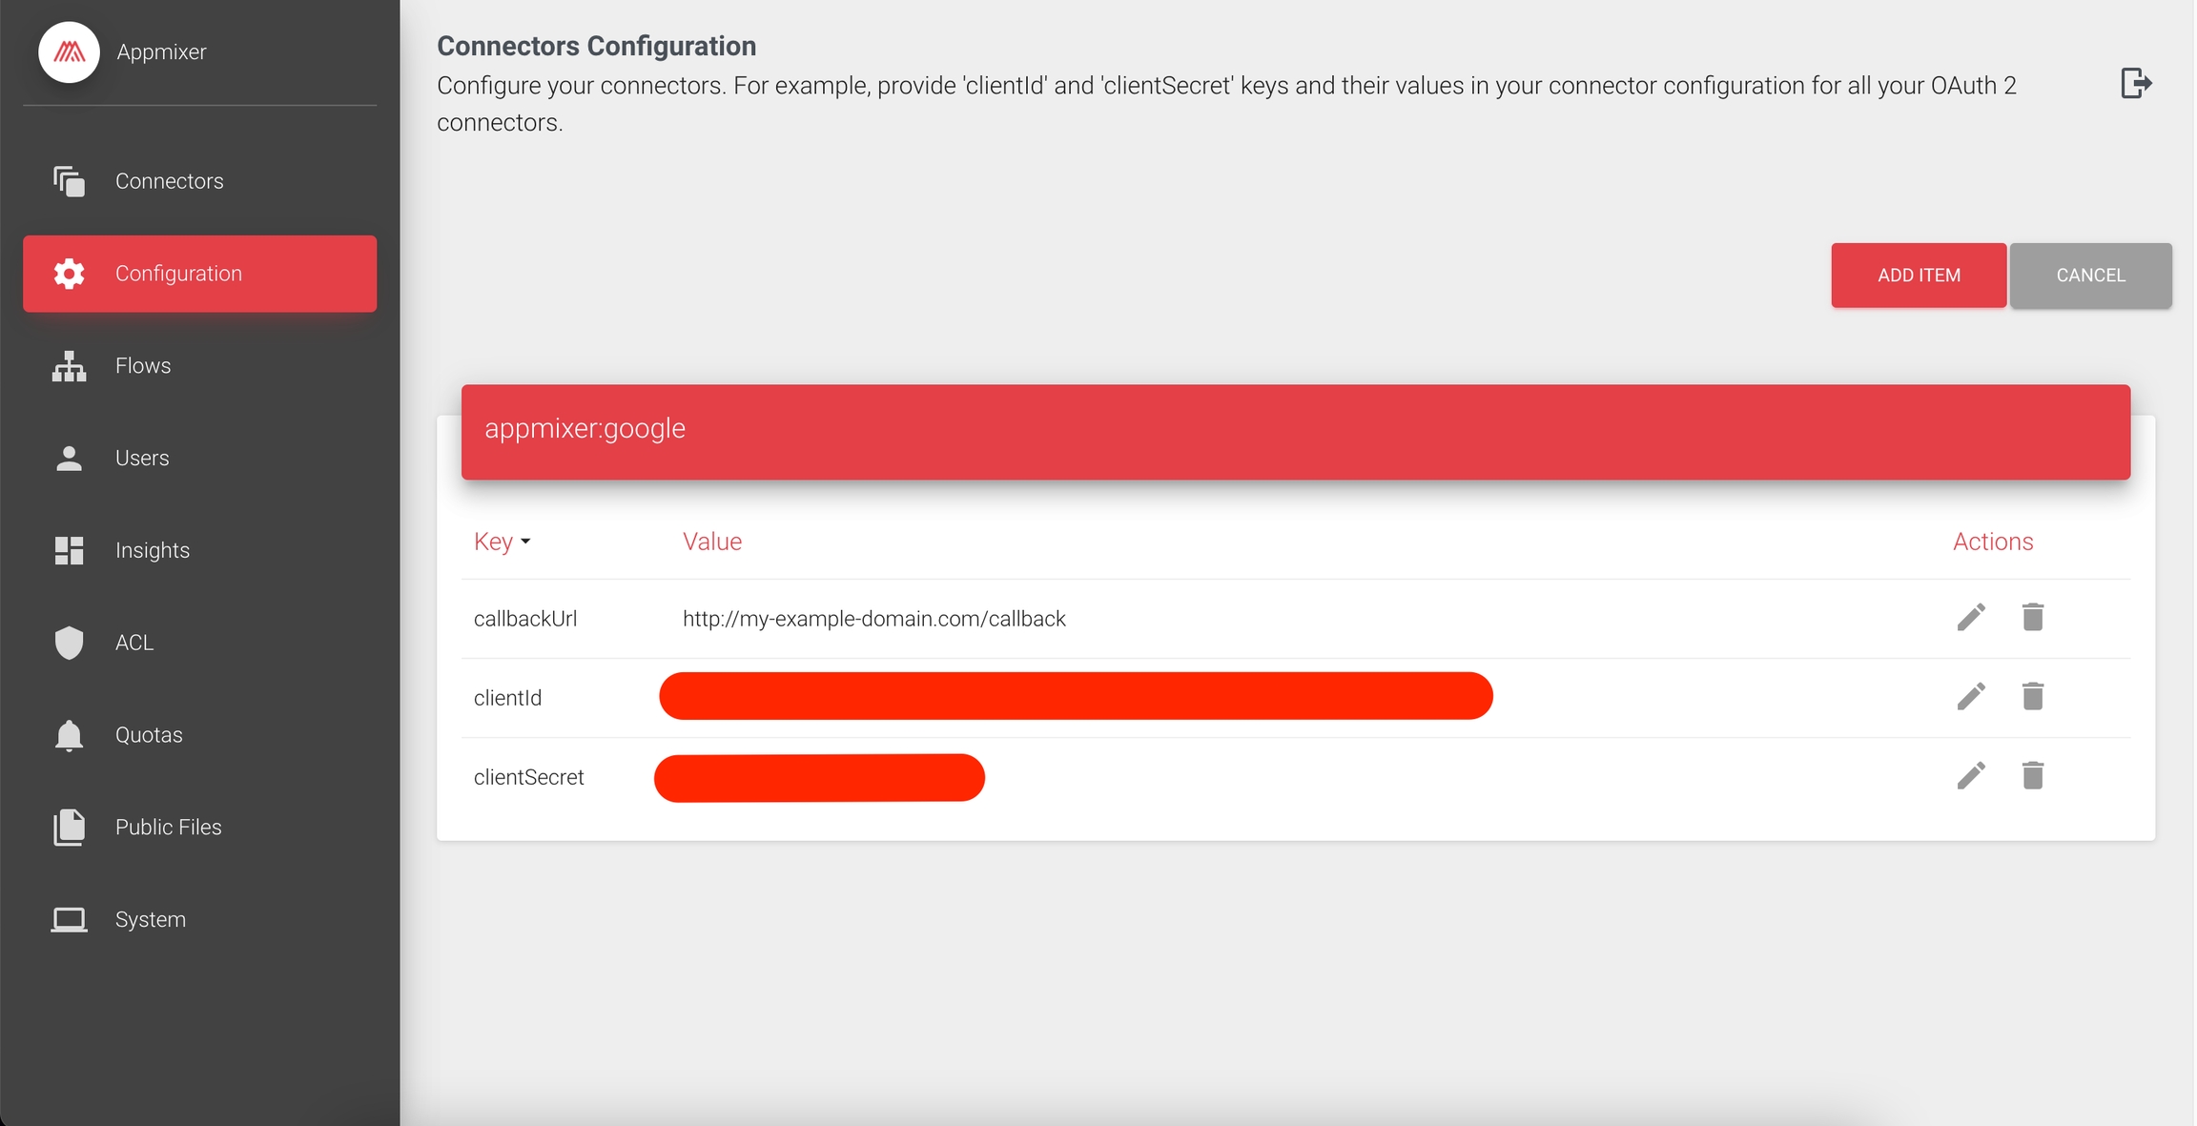Delete the callbackUrl row via trash icon

tap(2032, 617)
